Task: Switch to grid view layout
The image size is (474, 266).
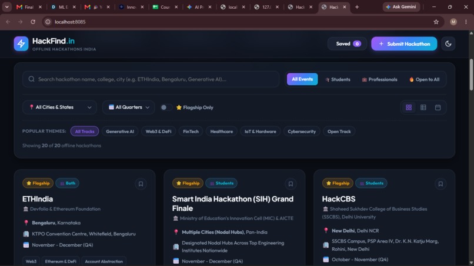Action: coord(409,107)
